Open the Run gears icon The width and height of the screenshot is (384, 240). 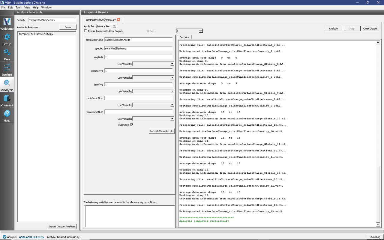(7, 54)
